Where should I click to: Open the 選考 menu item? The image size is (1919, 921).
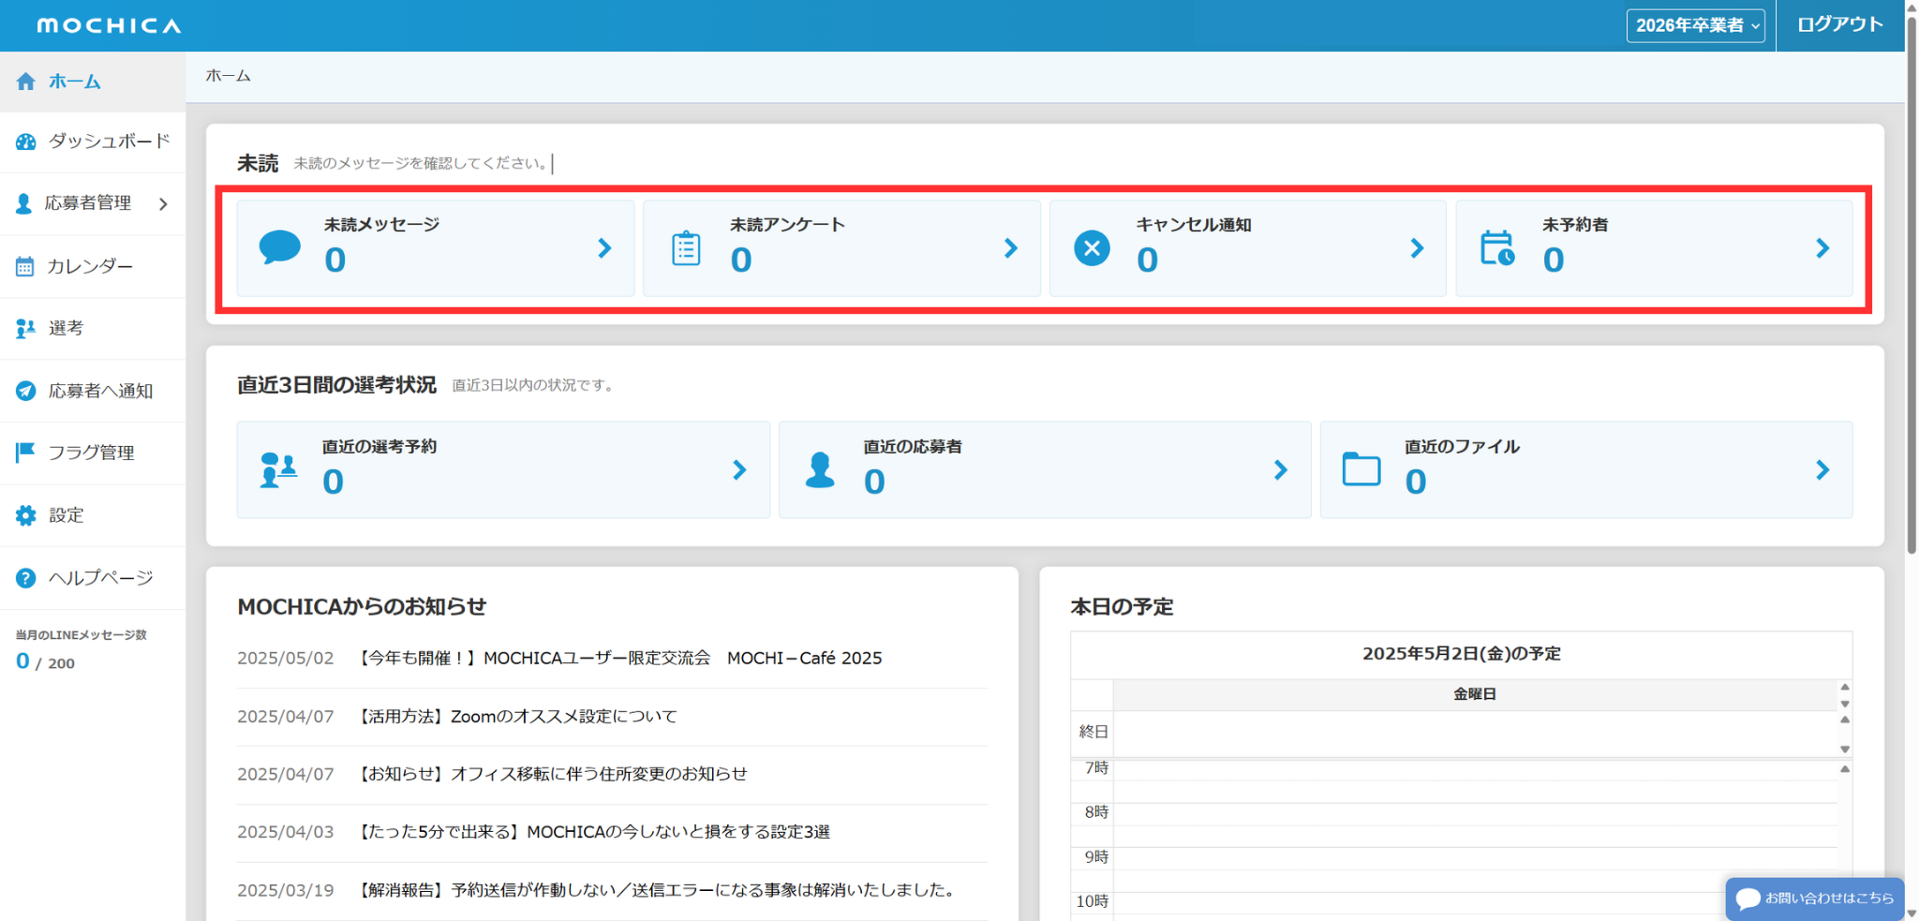[66, 328]
